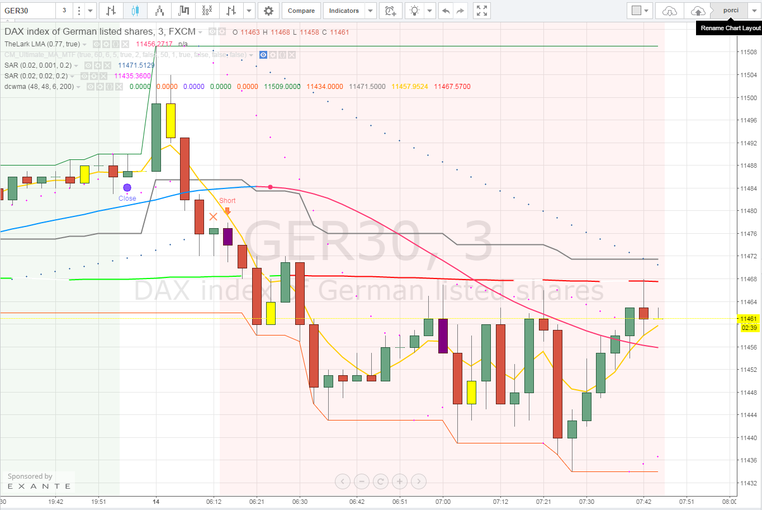
Task: Toggle visibility of SAR (0.02, 0.001, 0.2)
Action: [88, 65]
